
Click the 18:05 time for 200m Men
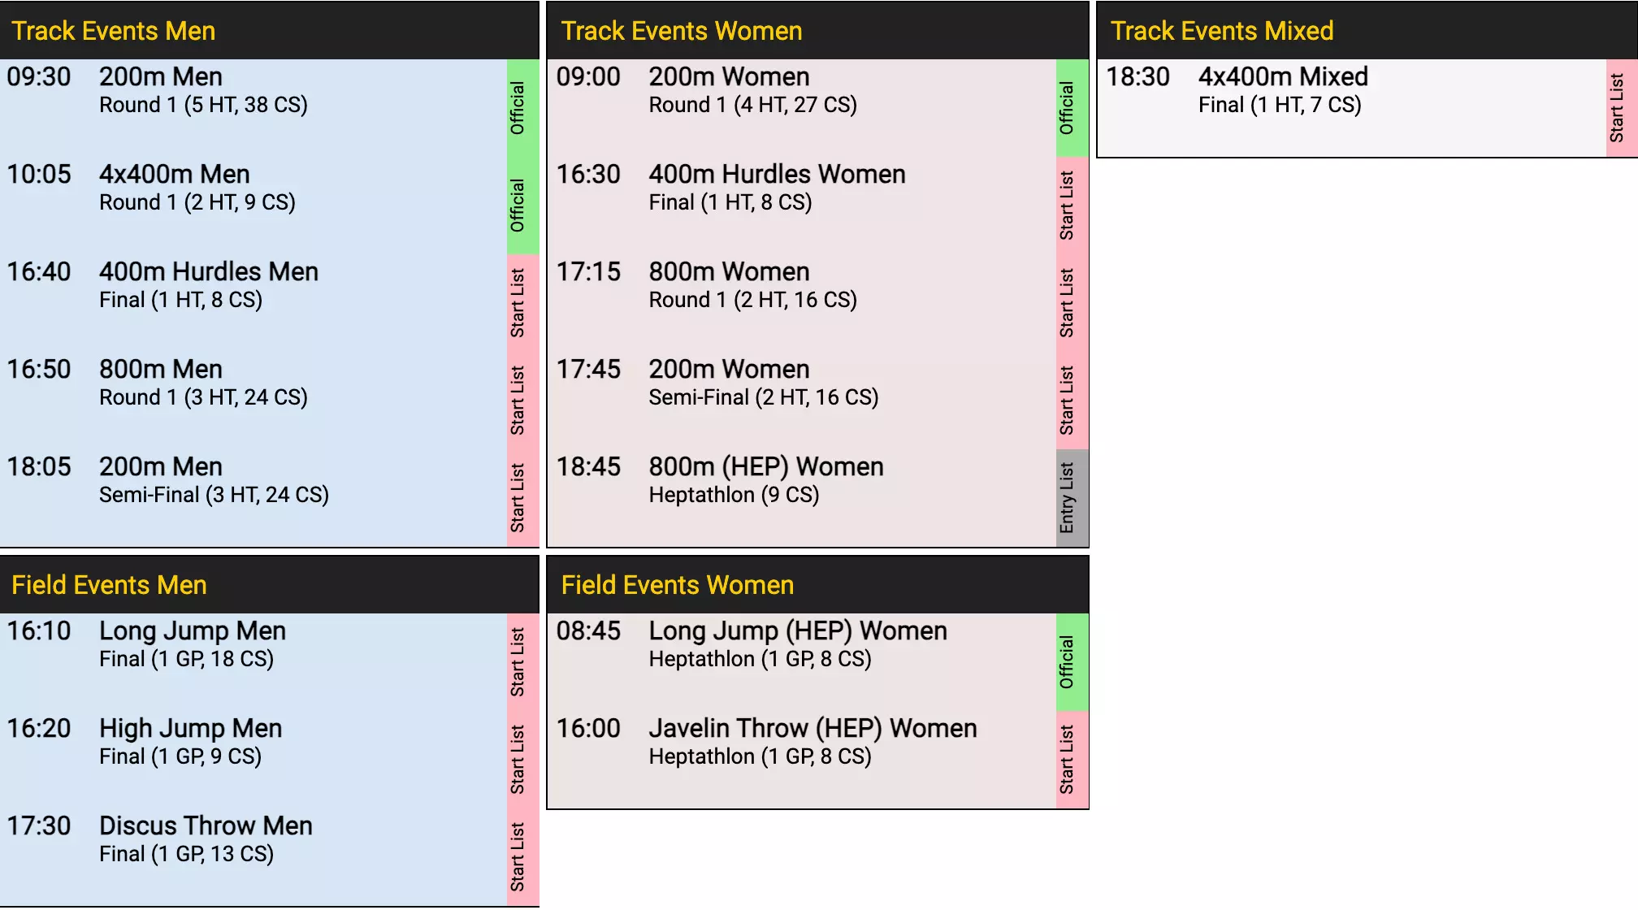tap(39, 467)
